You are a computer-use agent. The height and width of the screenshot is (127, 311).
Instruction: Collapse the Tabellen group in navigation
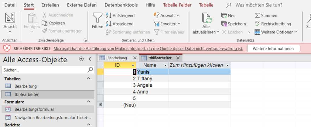(89, 78)
